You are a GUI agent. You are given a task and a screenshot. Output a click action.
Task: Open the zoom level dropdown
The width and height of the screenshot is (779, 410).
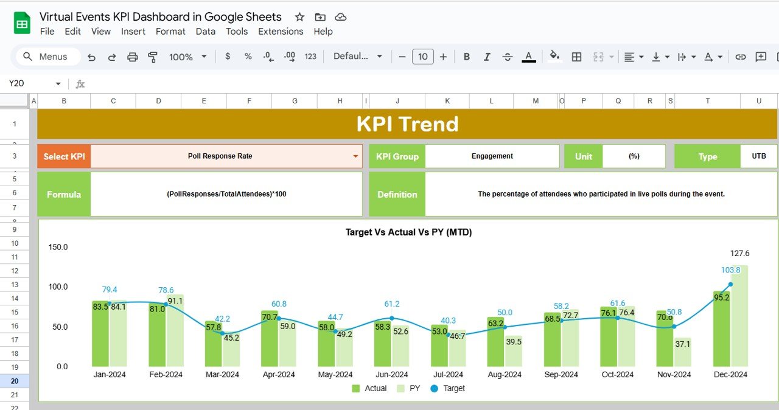pyautogui.click(x=188, y=57)
